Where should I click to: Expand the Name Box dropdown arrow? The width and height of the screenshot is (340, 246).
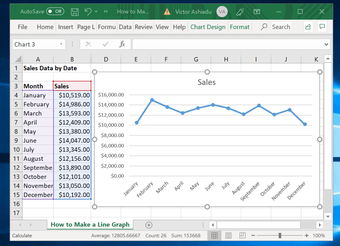(x=61, y=44)
